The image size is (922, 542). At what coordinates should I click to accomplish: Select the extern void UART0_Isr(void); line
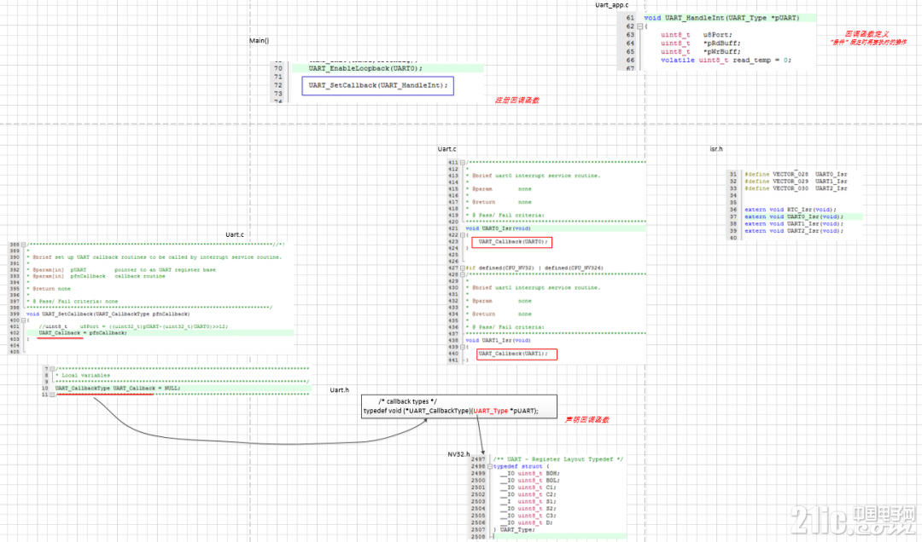coord(794,216)
